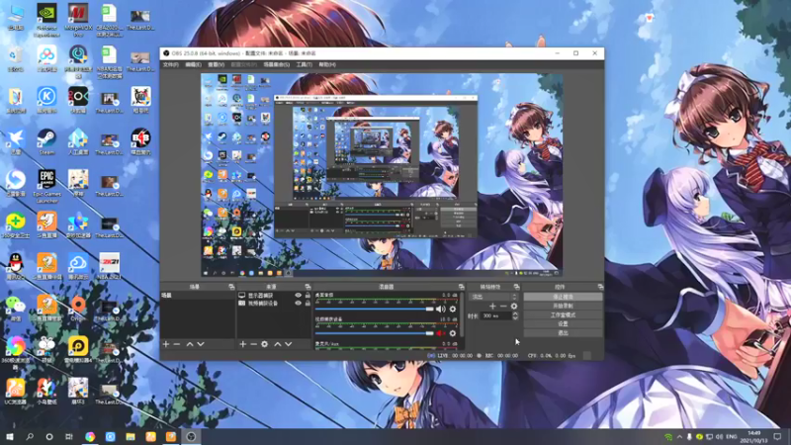Screen dimensions: 791x445
Task: Open the Help menu in OBS
Action: (327, 64)
